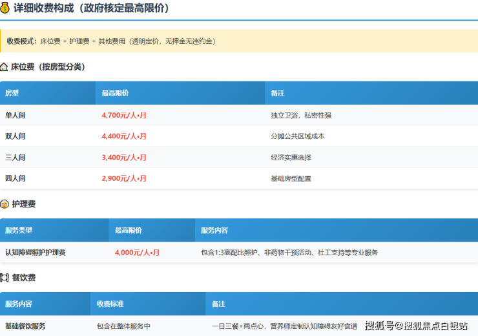Screen dimensions: 478x336
Task: Click the 认知障碍照护护理费 row label
Action: 35,253
